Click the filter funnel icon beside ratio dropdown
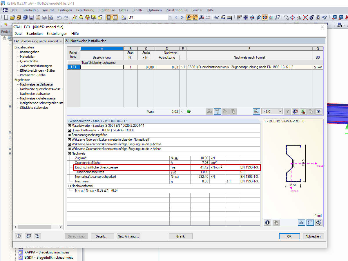 click(287, 111)
